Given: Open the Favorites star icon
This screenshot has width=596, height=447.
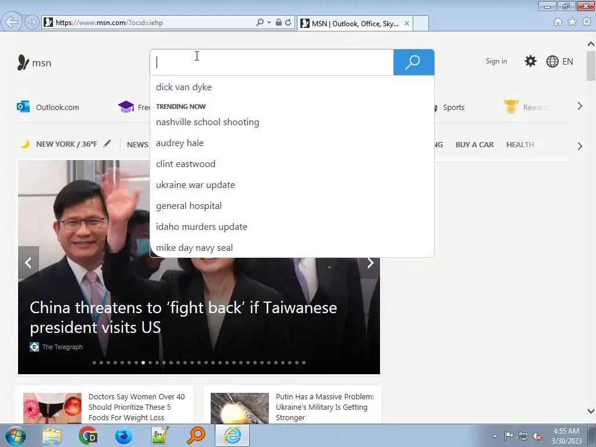Looking at the screenshot, I should 572,22.
